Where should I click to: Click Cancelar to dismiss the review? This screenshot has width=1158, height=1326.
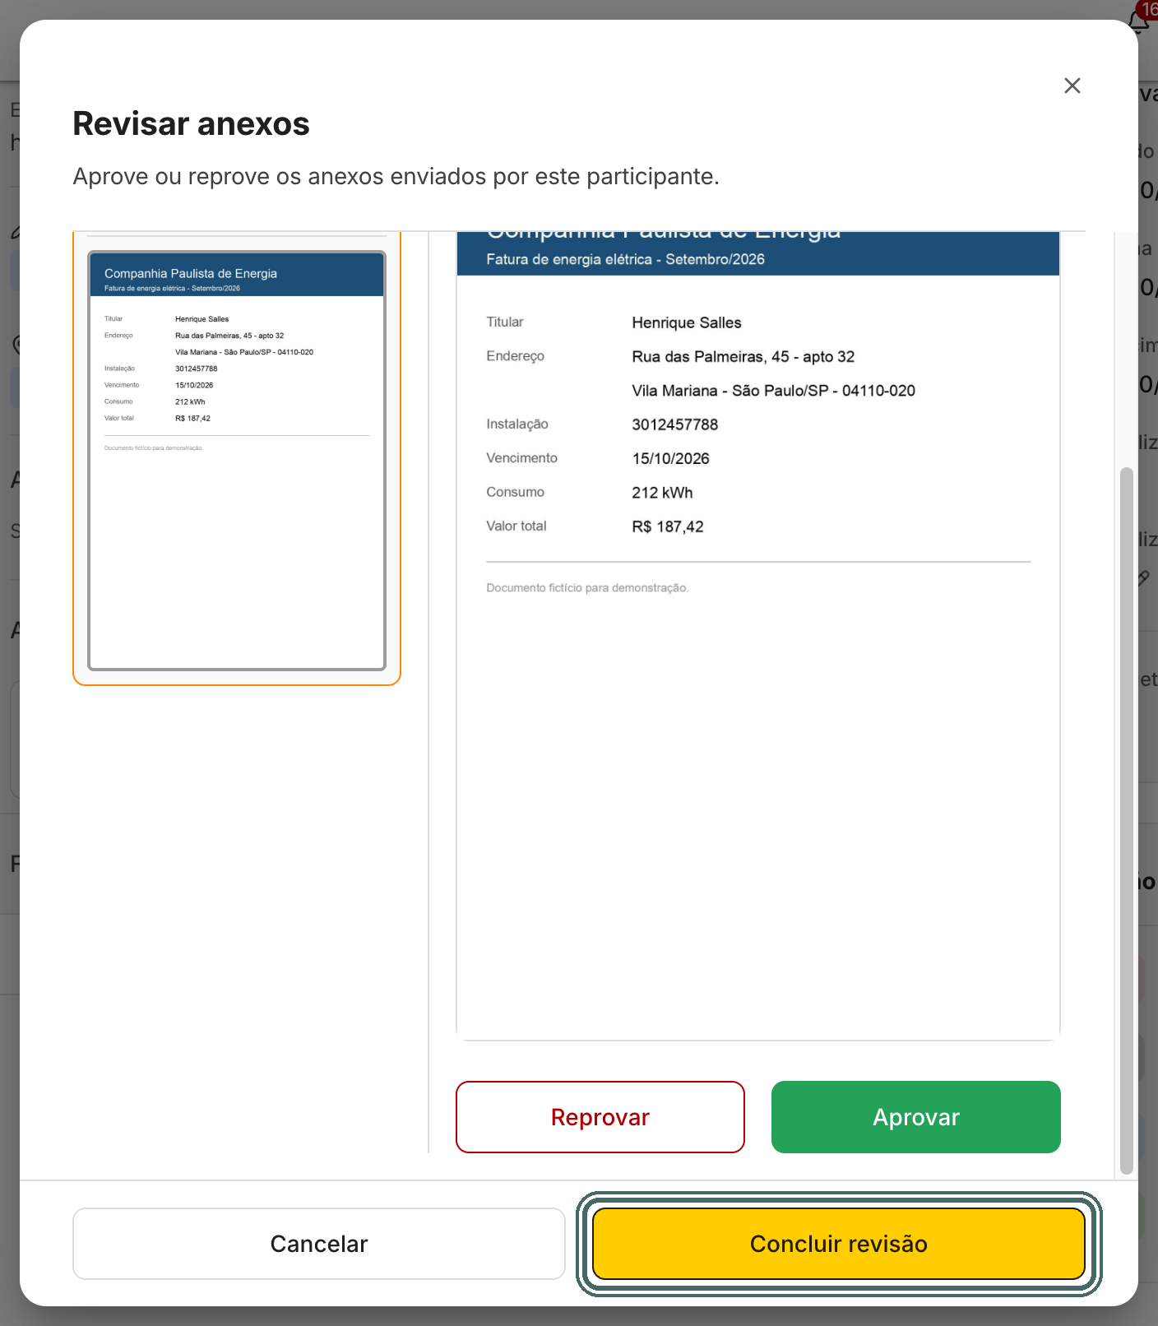(319, 1244)
